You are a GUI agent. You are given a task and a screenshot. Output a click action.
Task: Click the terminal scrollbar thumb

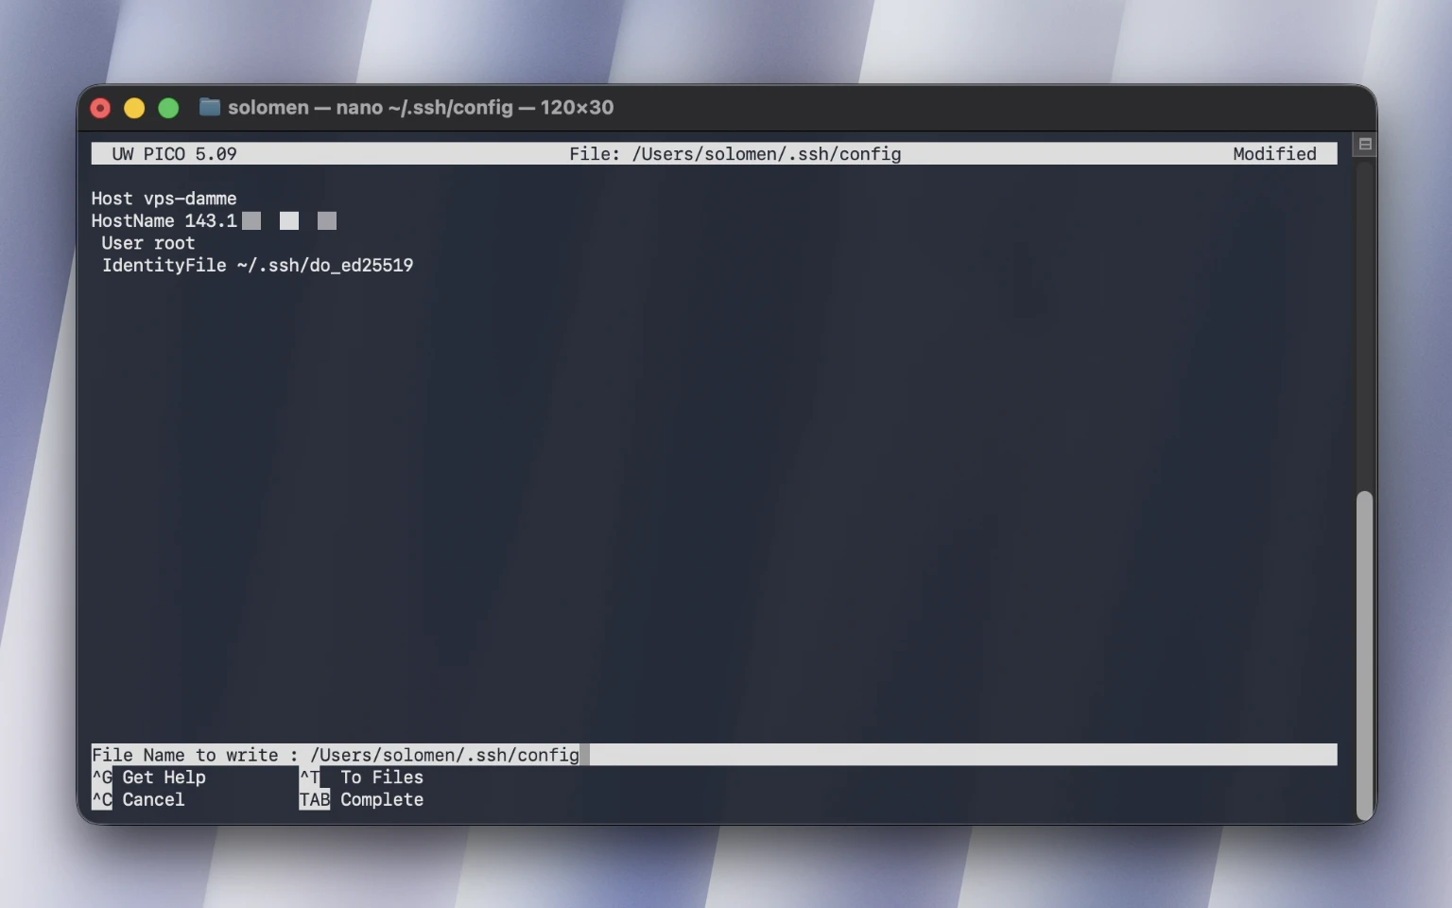(x=1364, y=655)
